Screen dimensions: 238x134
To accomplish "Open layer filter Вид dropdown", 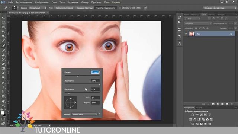I will 192,19.
